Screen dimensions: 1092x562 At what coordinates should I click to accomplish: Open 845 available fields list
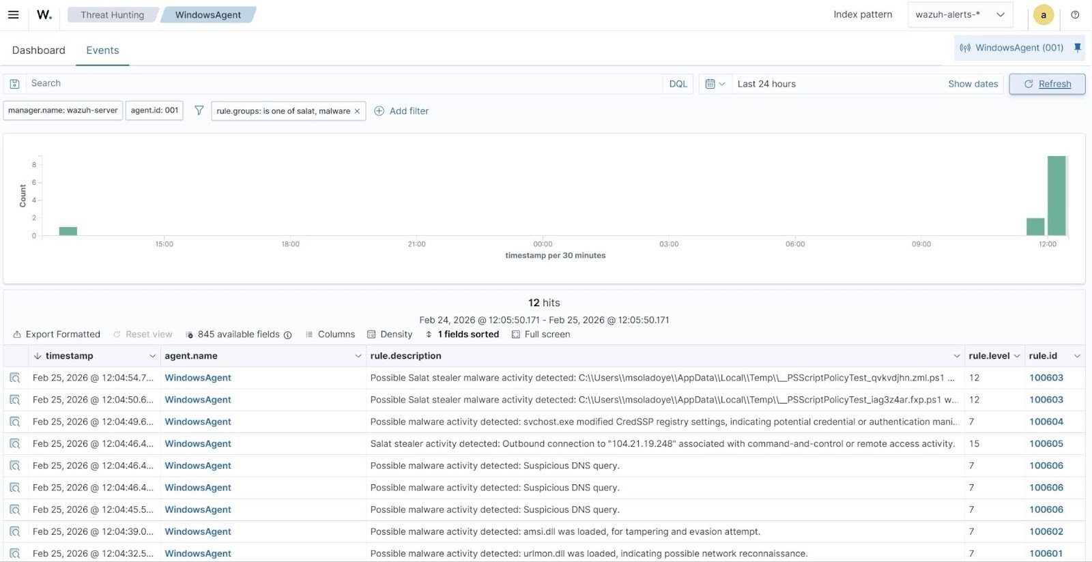tap(233, 334)
